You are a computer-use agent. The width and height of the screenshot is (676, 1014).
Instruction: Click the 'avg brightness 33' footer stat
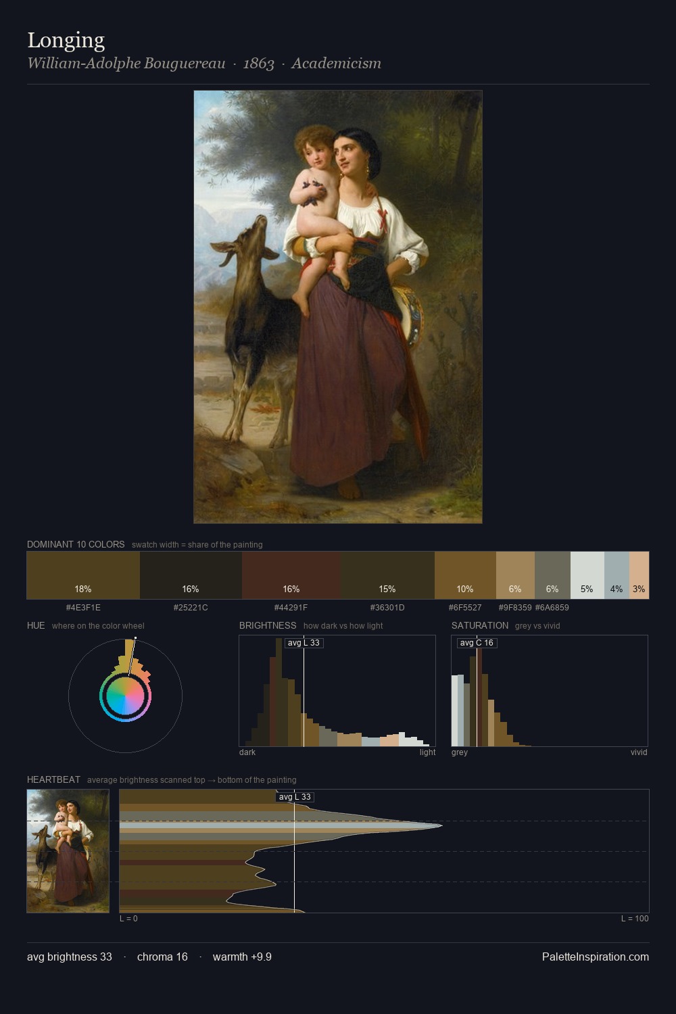[70, 957]
